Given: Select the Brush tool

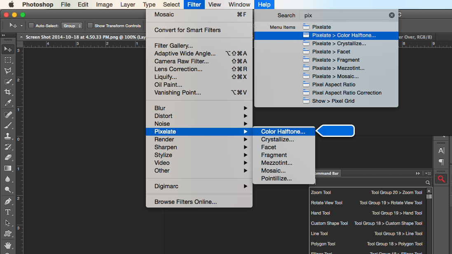Looking at the screenshot, I should coord(8,125).
